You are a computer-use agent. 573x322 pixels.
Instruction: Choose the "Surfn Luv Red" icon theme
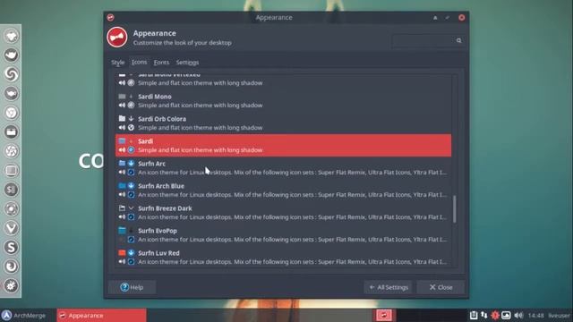(283, 258)
